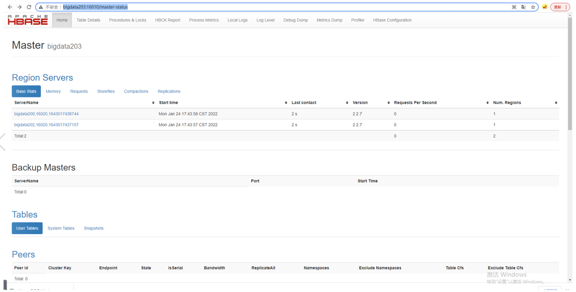The height and width of the screenshot is (292, 576).
Task: Click 'Total:0' under Backup Masters
Action: pos(20,192)
